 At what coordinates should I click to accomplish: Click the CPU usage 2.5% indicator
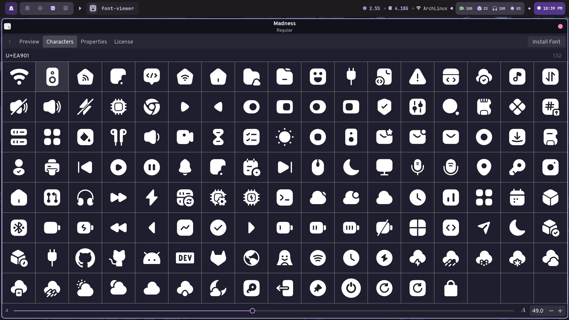point(371,8)
